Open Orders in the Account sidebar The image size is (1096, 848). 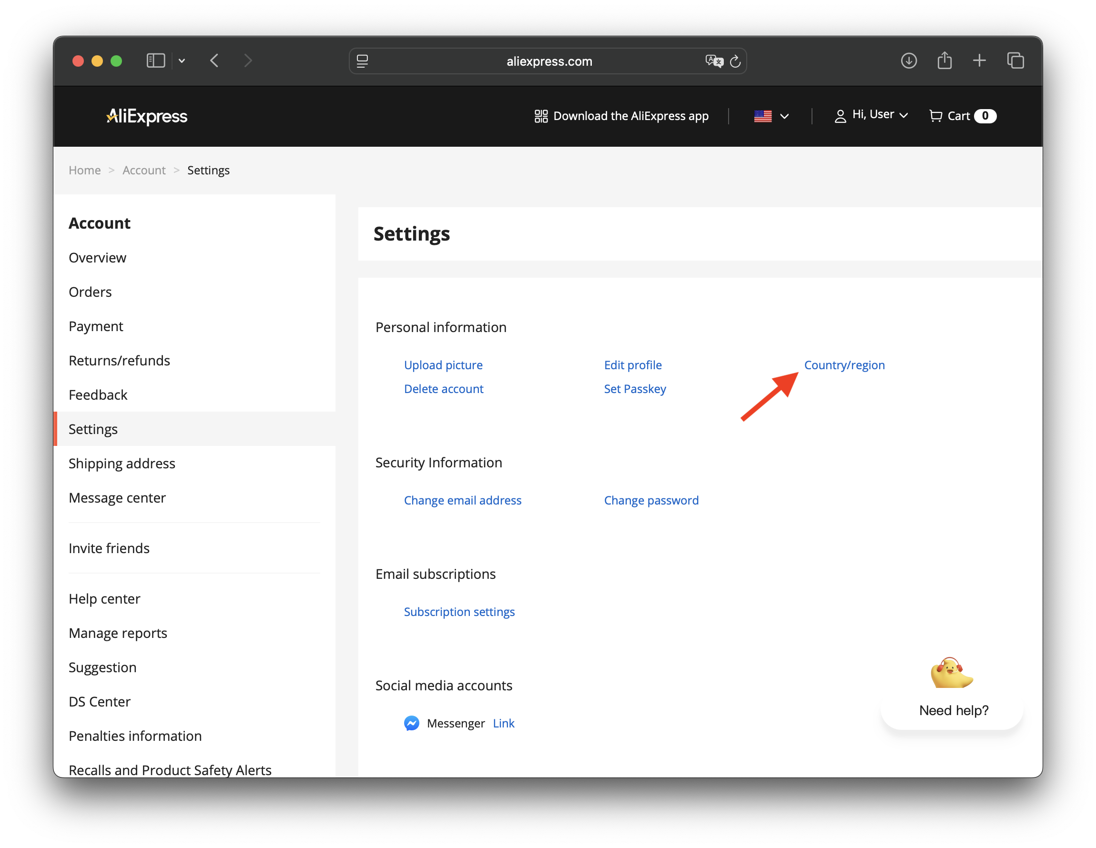(91, 292)
